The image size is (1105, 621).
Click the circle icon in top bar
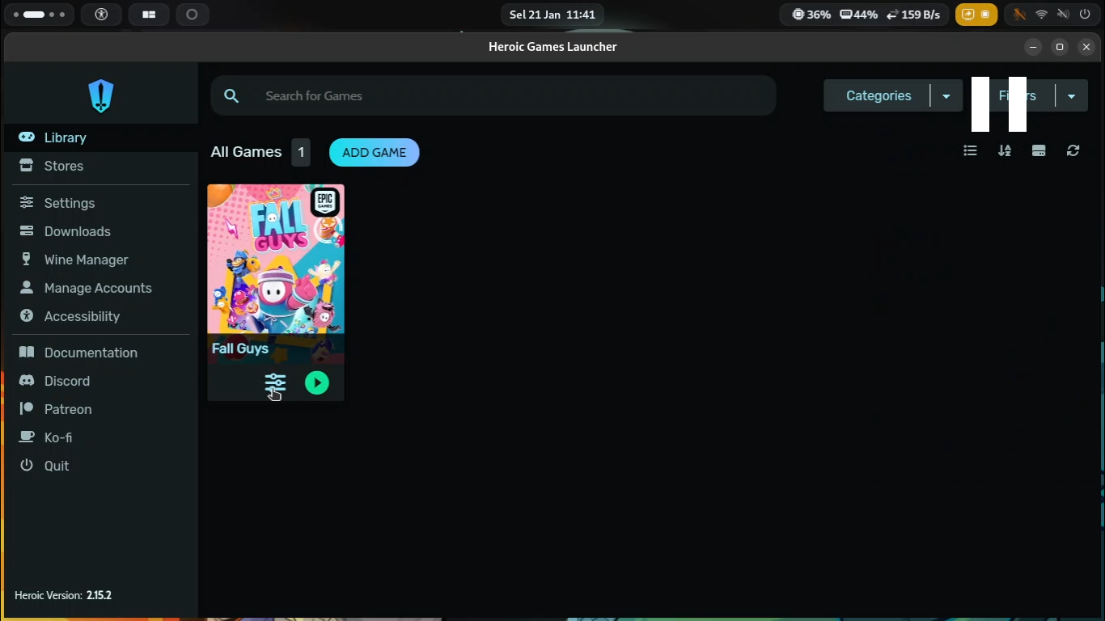click(x=192, y=15)
